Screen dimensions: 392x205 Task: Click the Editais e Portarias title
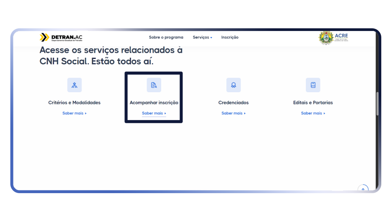coord(313,102)
